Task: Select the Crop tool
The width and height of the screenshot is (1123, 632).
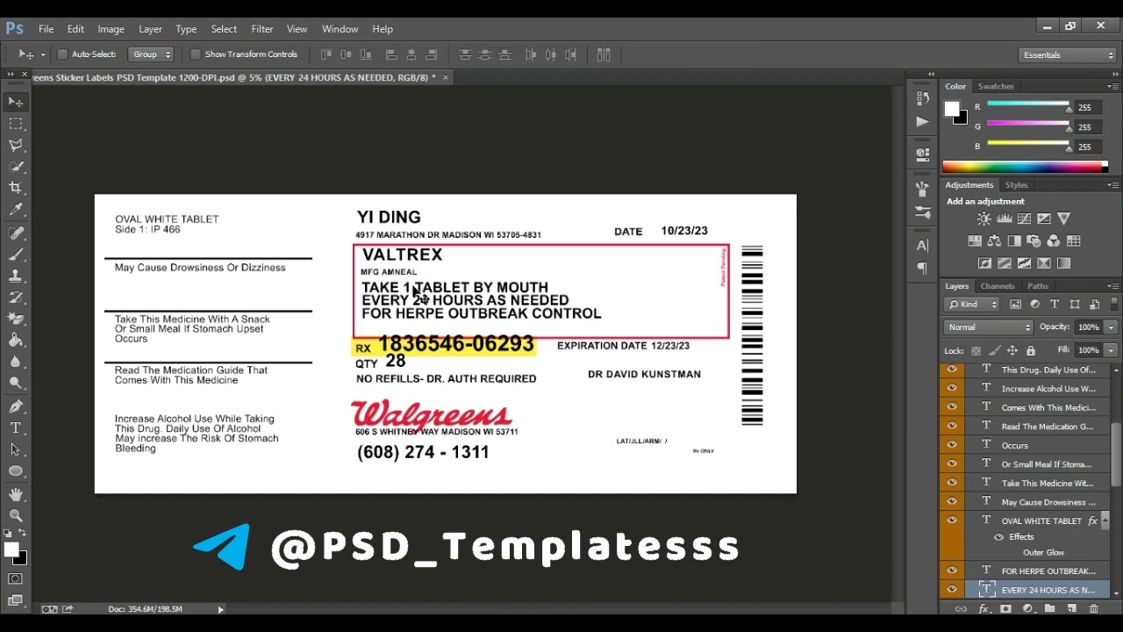Action: tap(16, 188)
